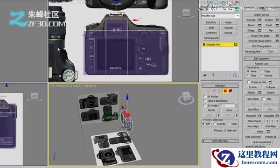Screen dimensions: 280x168
Task: Open the Modifier List dropdown
Action: 220,16
